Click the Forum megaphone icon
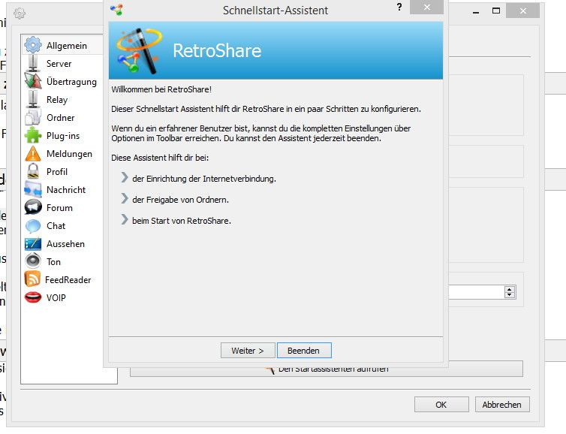 (33, 207)
